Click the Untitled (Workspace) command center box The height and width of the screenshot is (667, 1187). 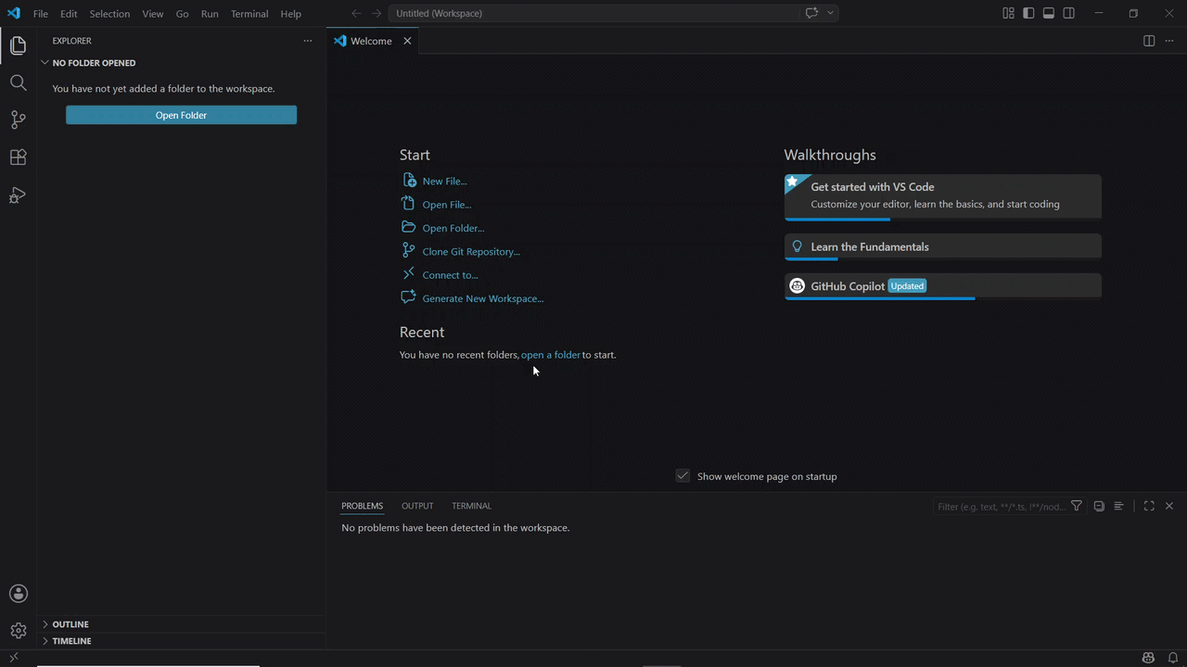tap(593, 13)
